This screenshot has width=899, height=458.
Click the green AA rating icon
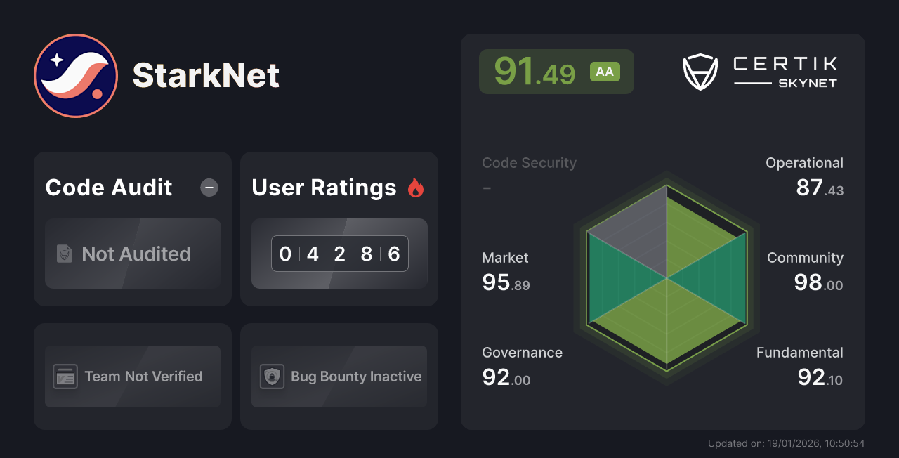605,71
